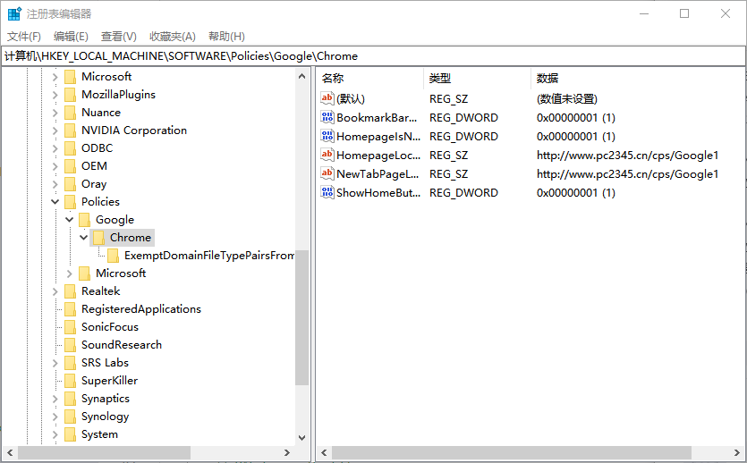
Task: Click the folder icon beside MozillaPlugins
Action: [70, 95]
